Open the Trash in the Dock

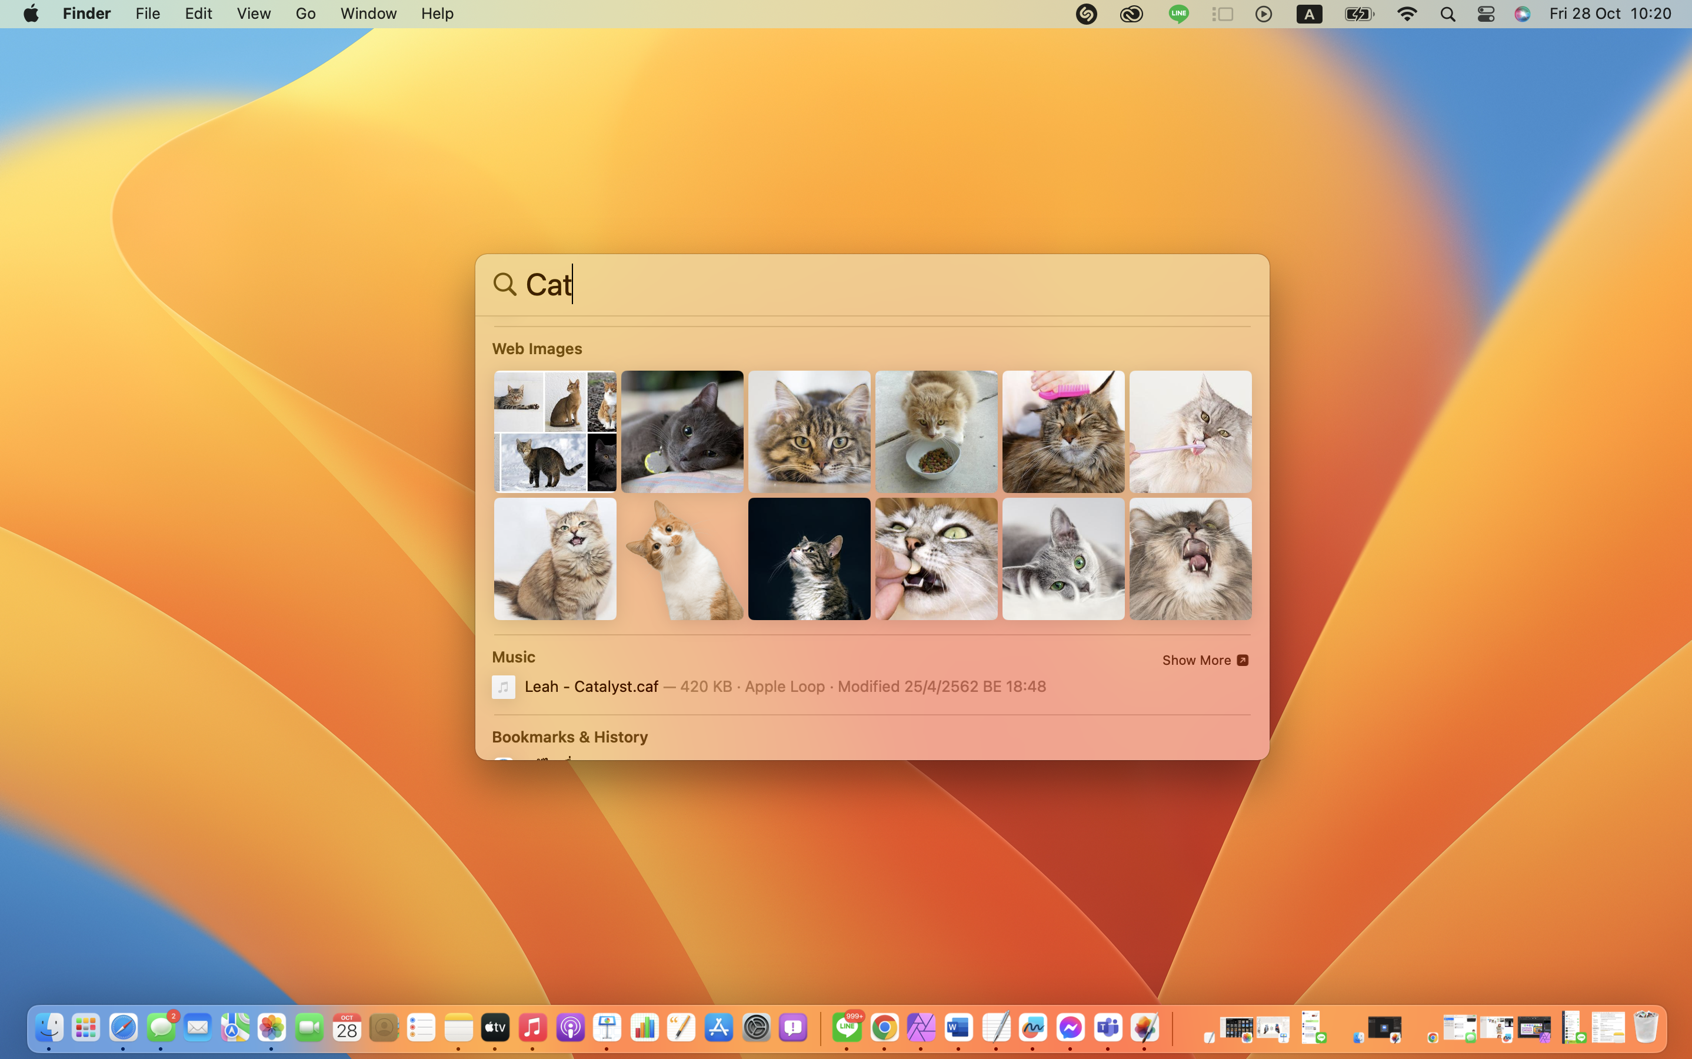pos(1646,1027)
